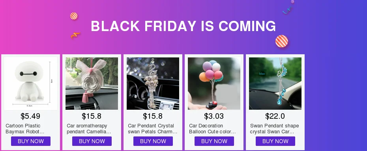This screenshot has height=151, width=367.
Task: Open the Camellia aromatherapy pendant image
Action: coord(92,83)
